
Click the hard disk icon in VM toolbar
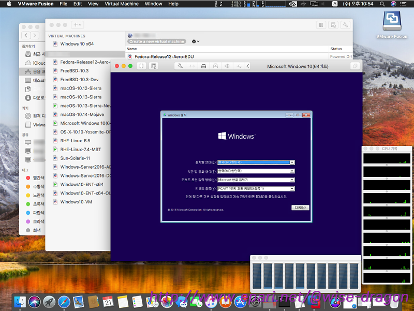[203, 66]
